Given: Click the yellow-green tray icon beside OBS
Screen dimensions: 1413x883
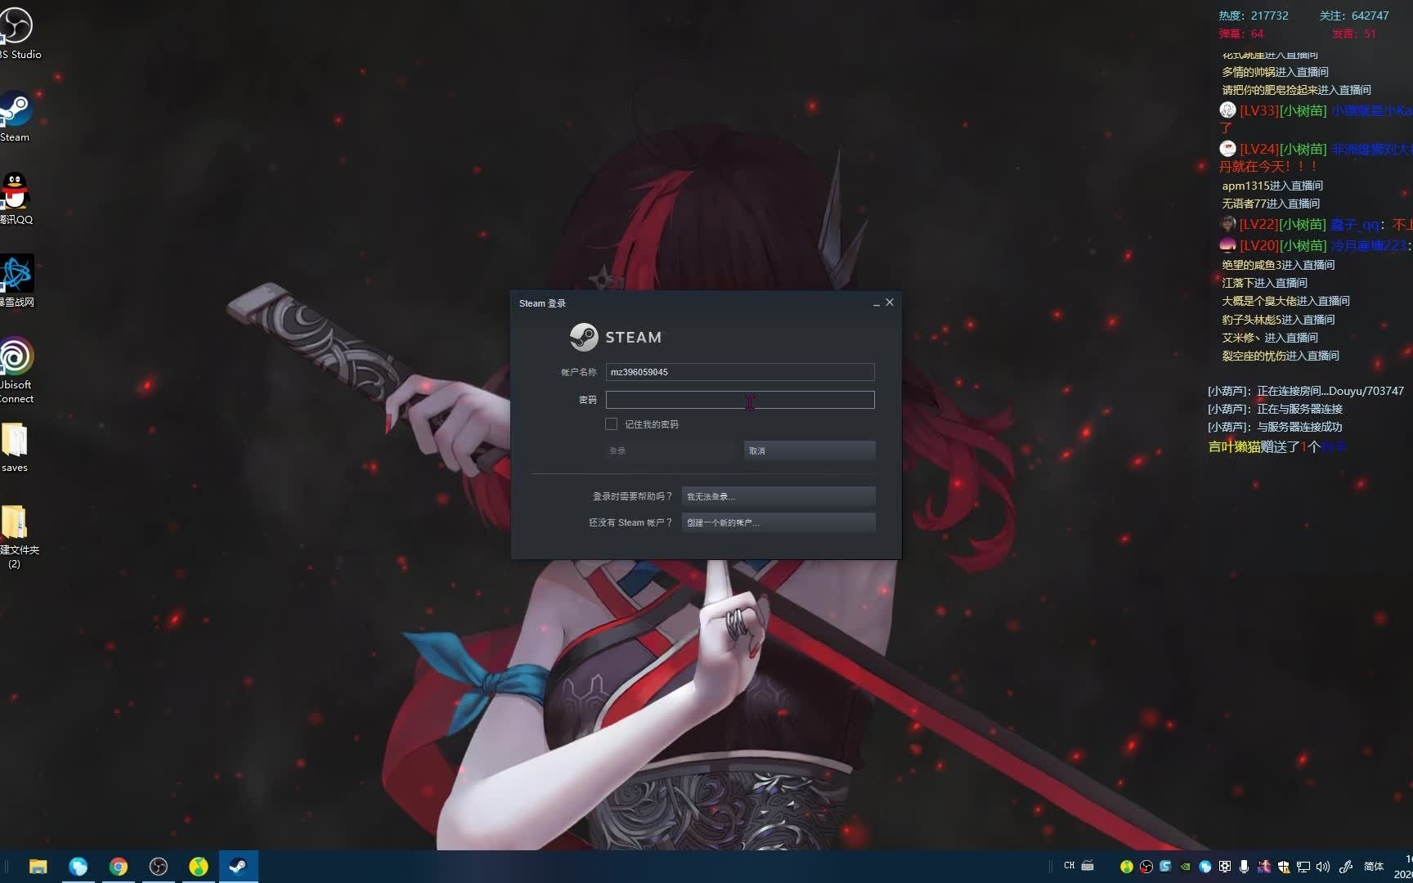Looking at the screenshot, I should pyautogui.click(x=1127, y=867).
